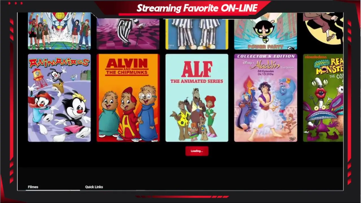Click the red Loading... button
Image resolution: width=361 pixels, height=203 pixels.
[x=197, y=151]
